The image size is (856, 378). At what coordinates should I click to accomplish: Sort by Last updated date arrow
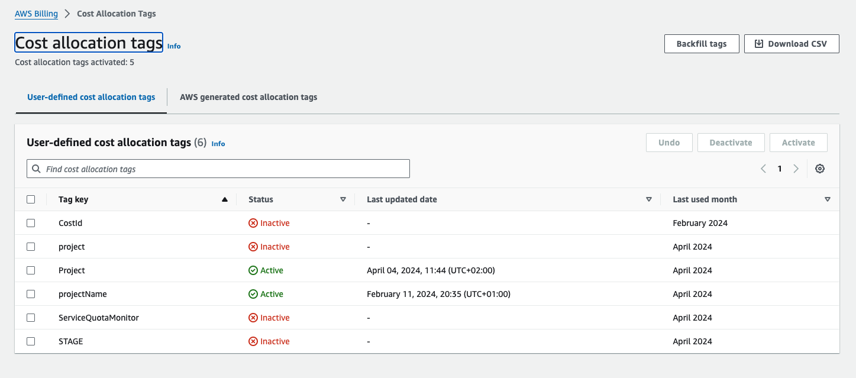coord(649,199)
